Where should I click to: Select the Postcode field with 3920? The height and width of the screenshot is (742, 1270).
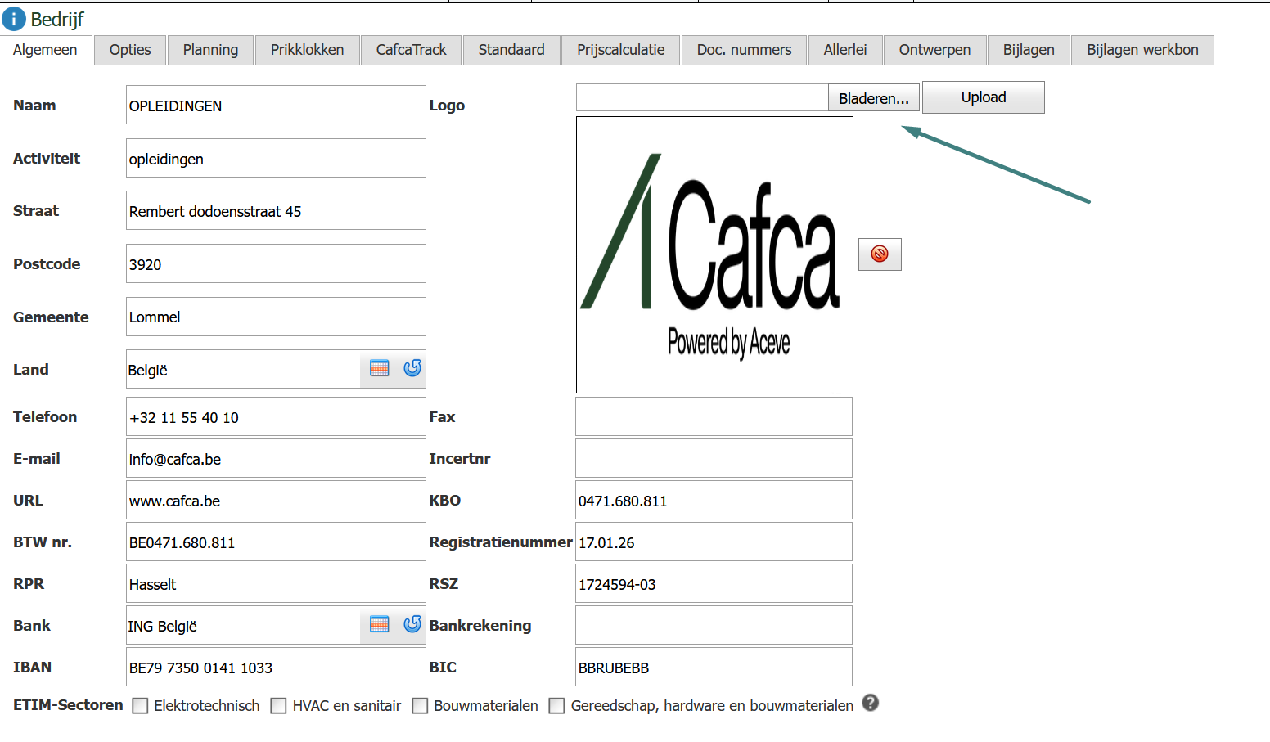click(x=276, y=263)
